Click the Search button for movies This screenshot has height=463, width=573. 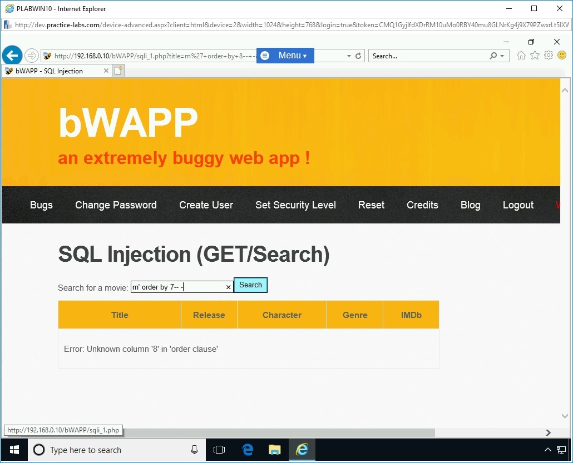click(x=250, y=285)
